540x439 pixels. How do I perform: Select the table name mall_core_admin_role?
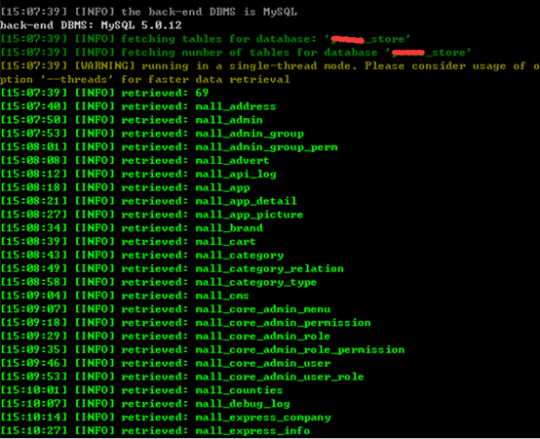point(263,337)
